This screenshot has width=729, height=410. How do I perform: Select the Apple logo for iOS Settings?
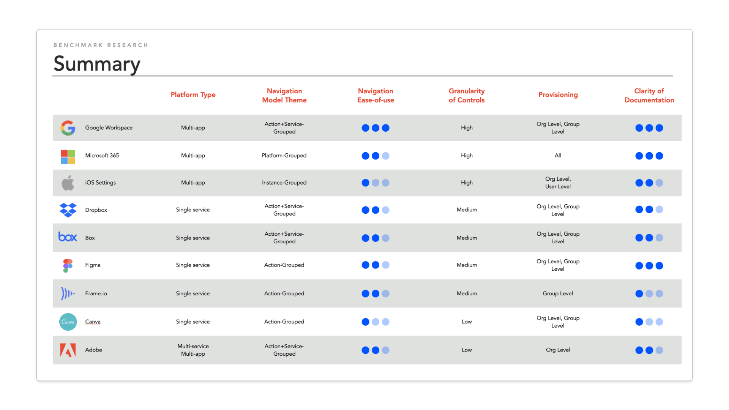pyautogui.click(x=68, y=183)
